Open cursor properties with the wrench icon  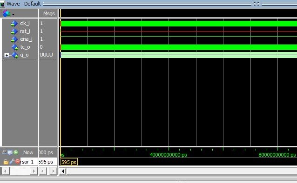tap(12, 162)
